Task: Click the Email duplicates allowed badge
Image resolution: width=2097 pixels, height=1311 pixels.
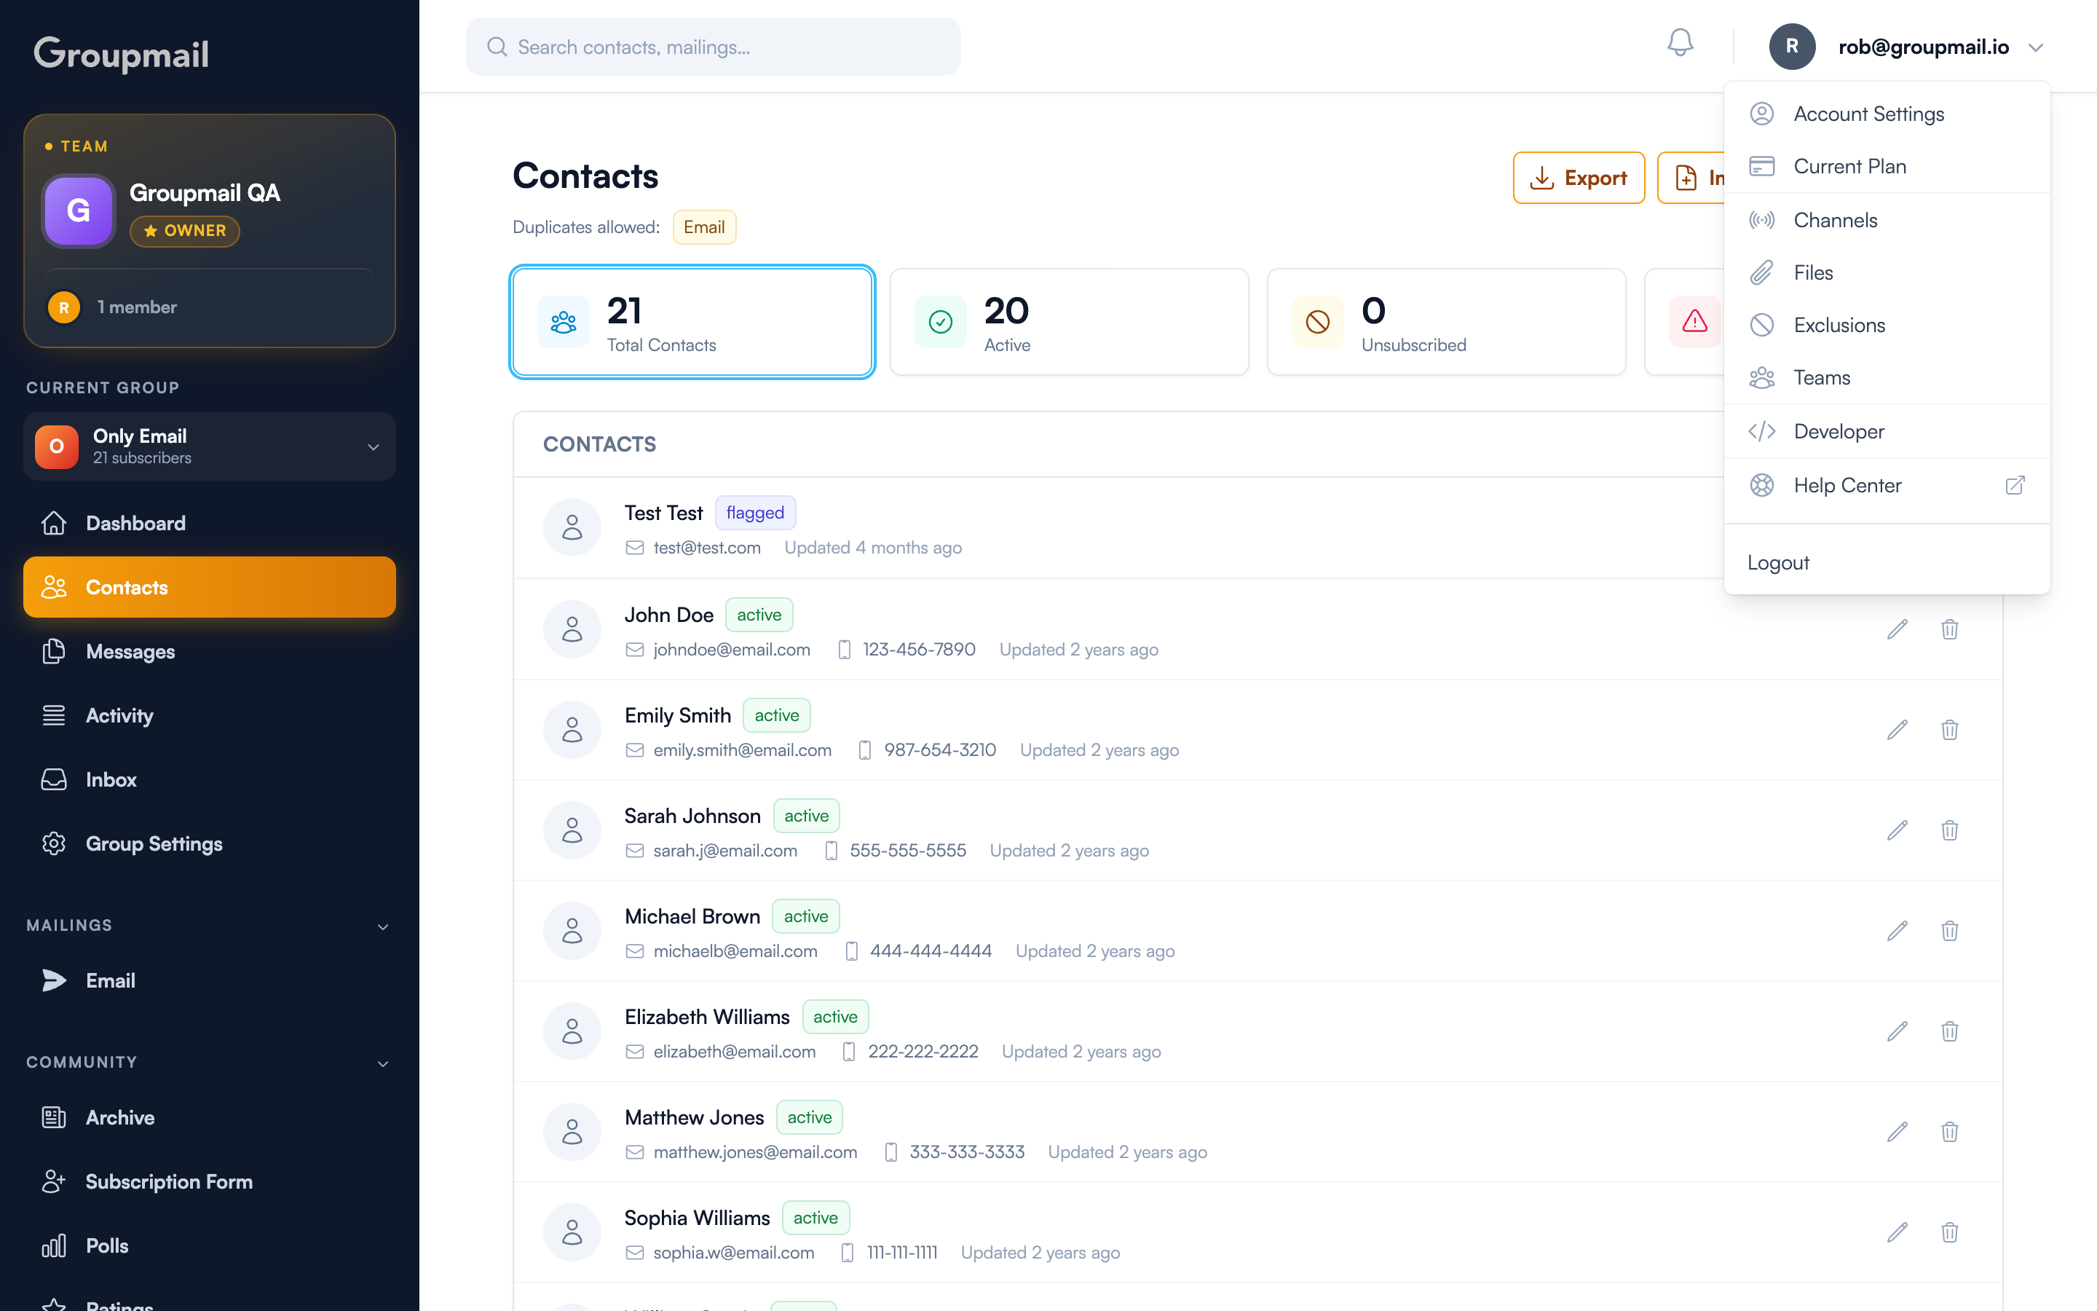Action: click(703, 227)
